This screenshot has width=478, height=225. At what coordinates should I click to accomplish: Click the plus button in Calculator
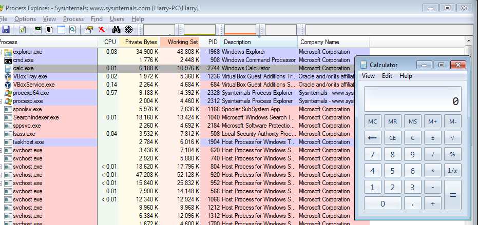(433, 203)
